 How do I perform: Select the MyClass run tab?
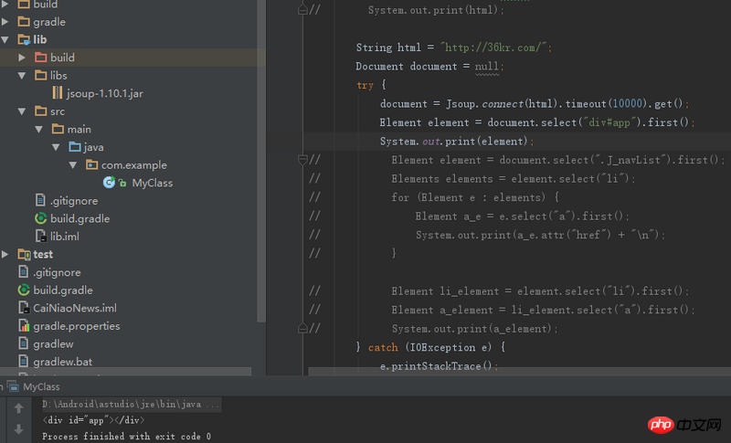(41, 386)
